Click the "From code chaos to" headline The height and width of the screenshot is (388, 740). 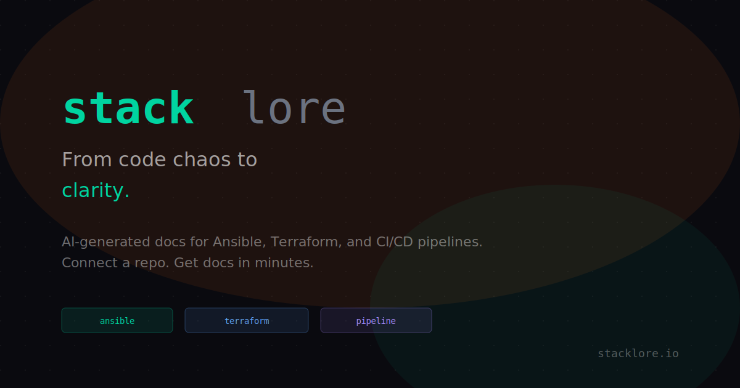click(160, 160)
